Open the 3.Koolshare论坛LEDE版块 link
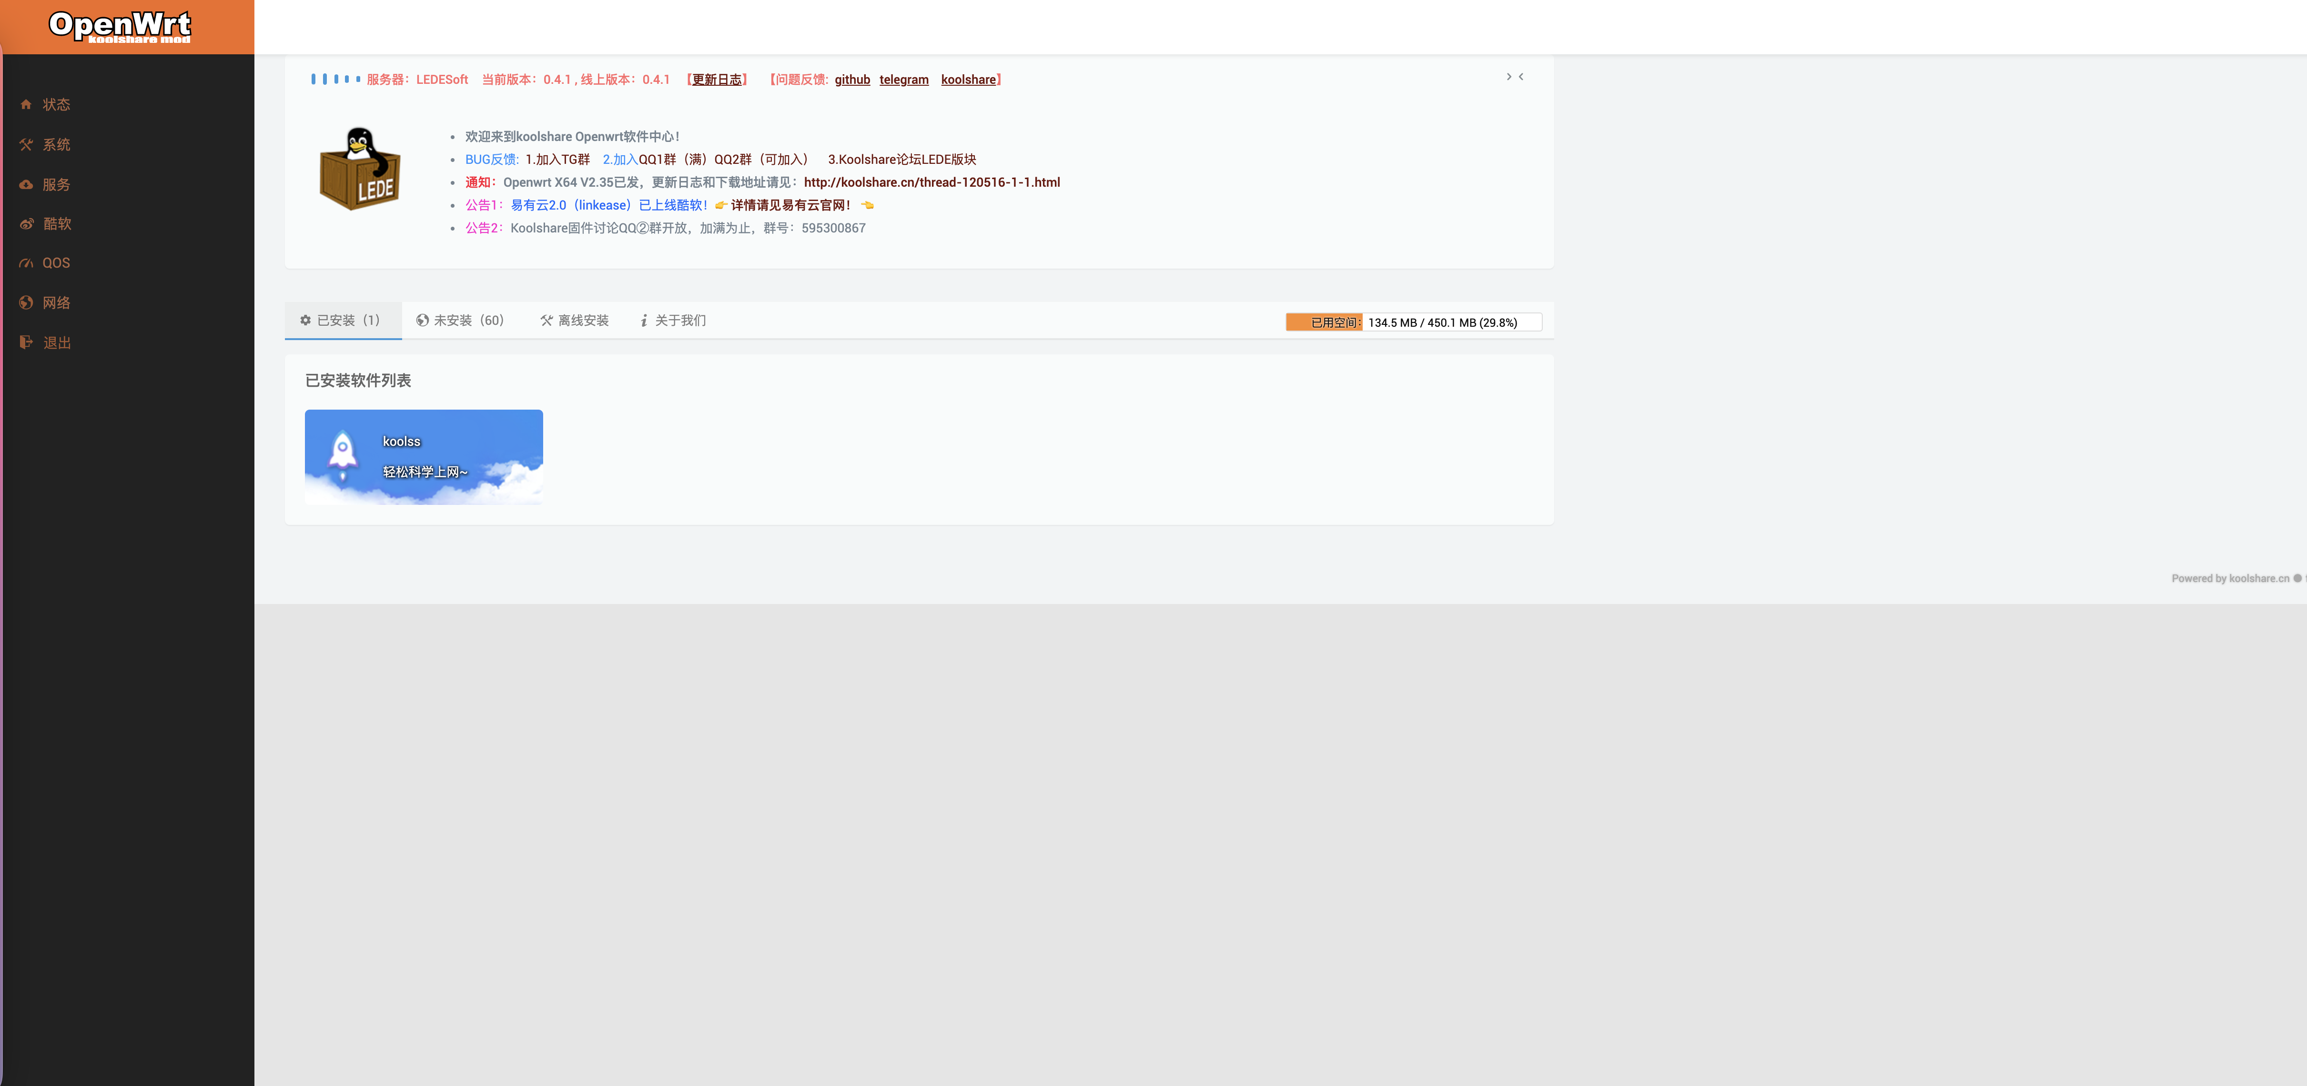 (902, 160)
